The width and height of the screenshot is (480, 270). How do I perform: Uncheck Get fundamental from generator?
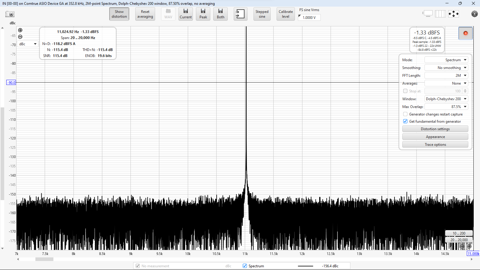pyautogui.click(x=405, y=121)
